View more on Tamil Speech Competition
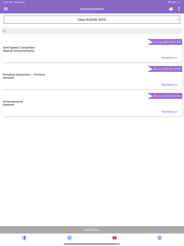Image resolution: width=184 pixels, height=246 pixels. point(169,58)
